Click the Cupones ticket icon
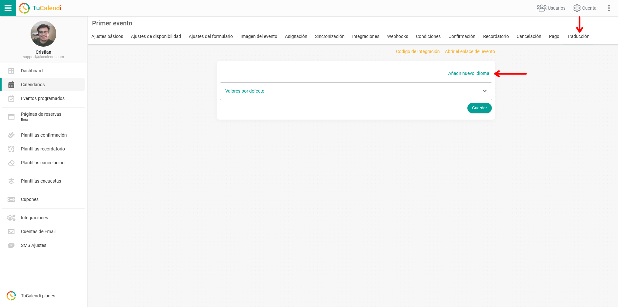 pyautogui.click(x=11, y=199)
